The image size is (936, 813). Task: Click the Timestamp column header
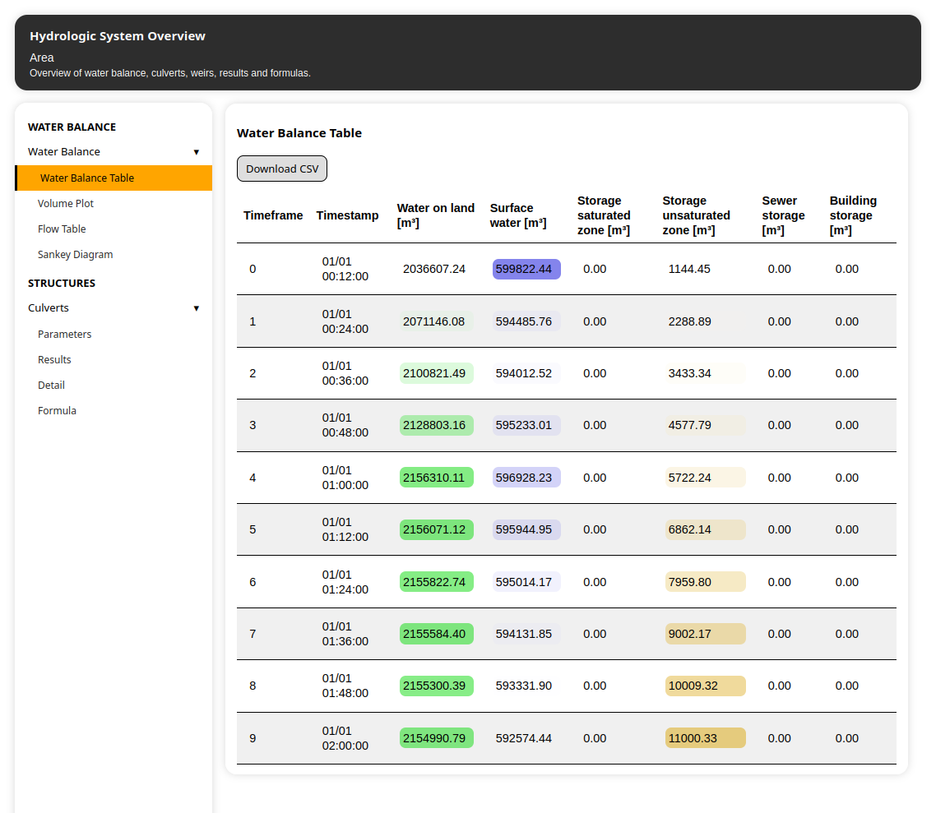347,215
